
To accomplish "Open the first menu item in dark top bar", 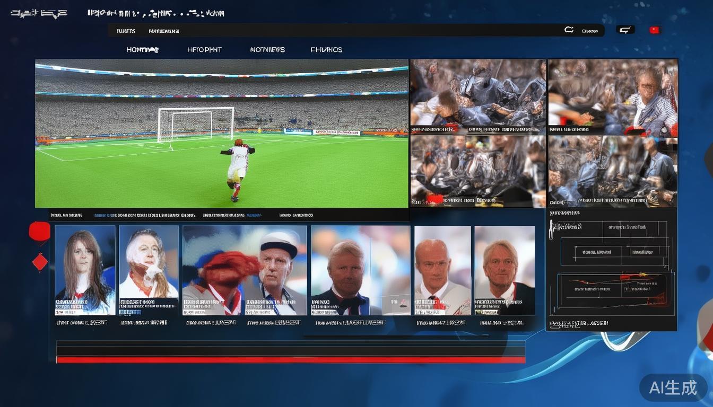I will 126,31.
